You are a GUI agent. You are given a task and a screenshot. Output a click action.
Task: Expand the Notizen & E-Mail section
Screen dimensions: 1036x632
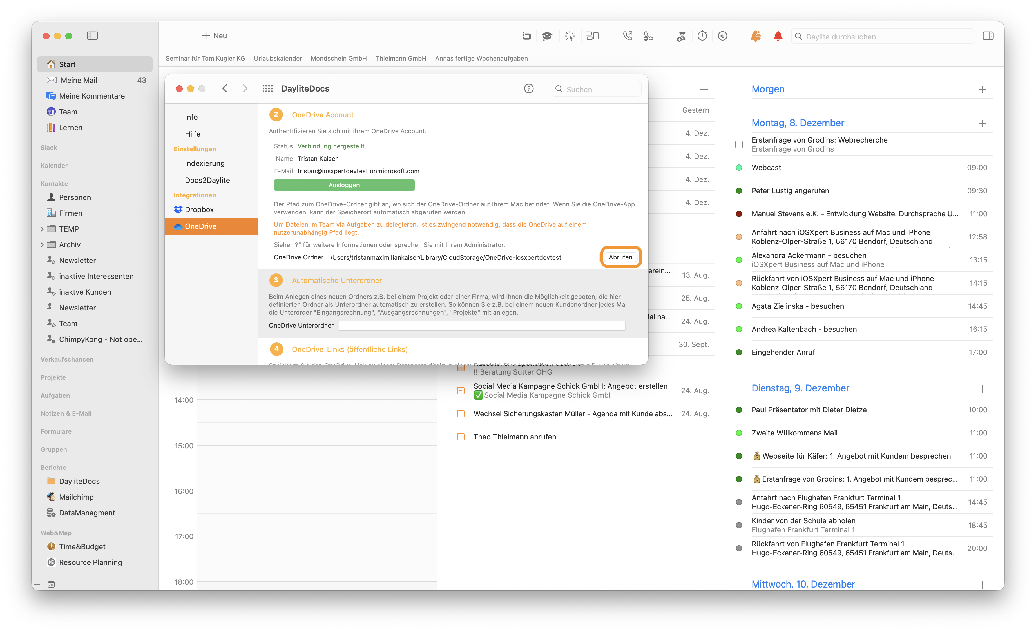coord(66,414)
